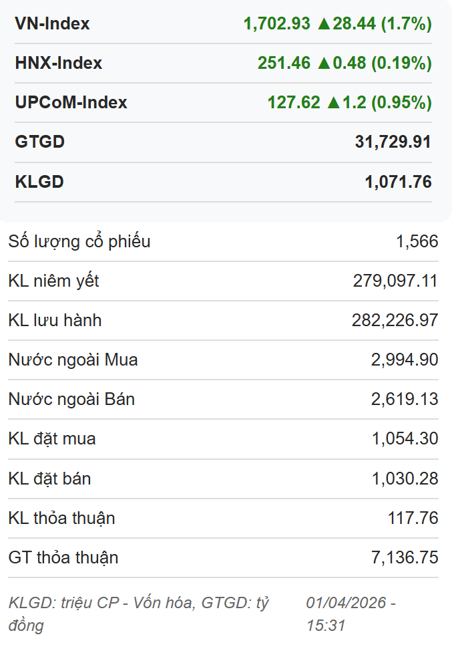
Task: Click the VN-Index value 1,702.93
Action: [277, 24]
